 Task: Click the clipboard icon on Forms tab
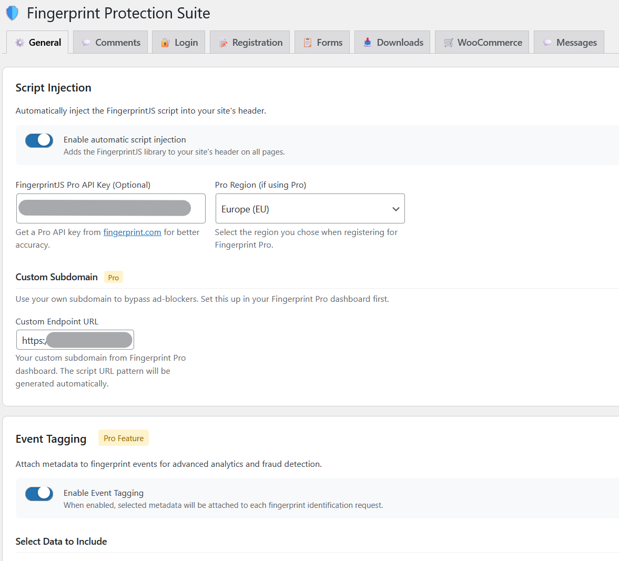click(308, 43)
